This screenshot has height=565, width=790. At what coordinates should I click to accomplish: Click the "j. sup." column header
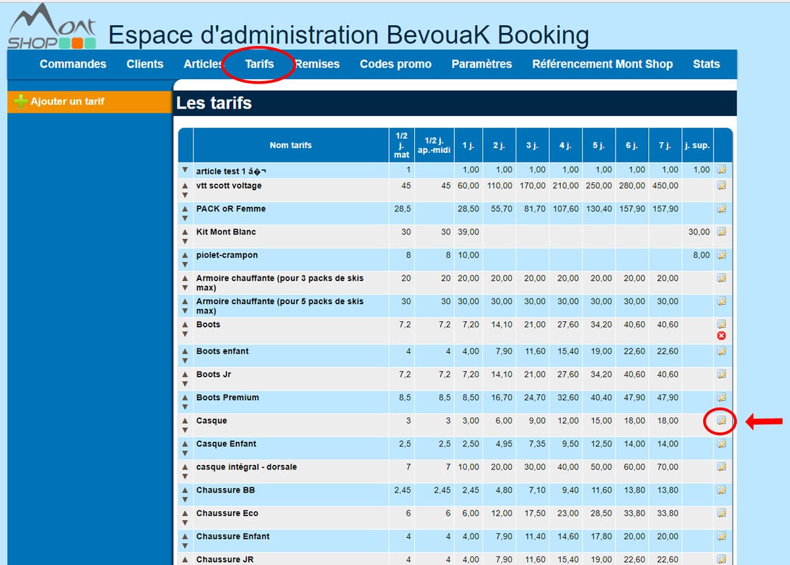698,146
